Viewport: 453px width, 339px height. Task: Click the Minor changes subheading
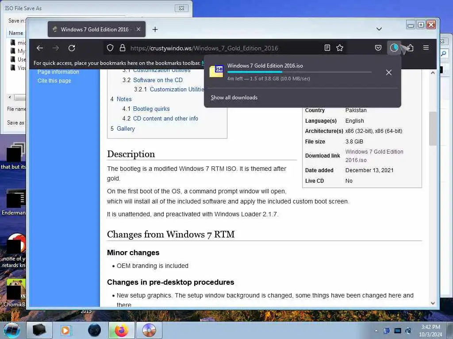(133, 252)
